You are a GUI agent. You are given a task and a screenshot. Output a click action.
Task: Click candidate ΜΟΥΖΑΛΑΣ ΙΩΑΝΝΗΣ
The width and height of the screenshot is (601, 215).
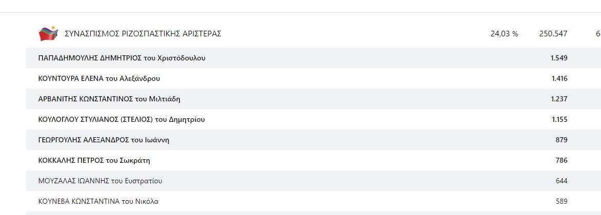[x=101, y=181]
